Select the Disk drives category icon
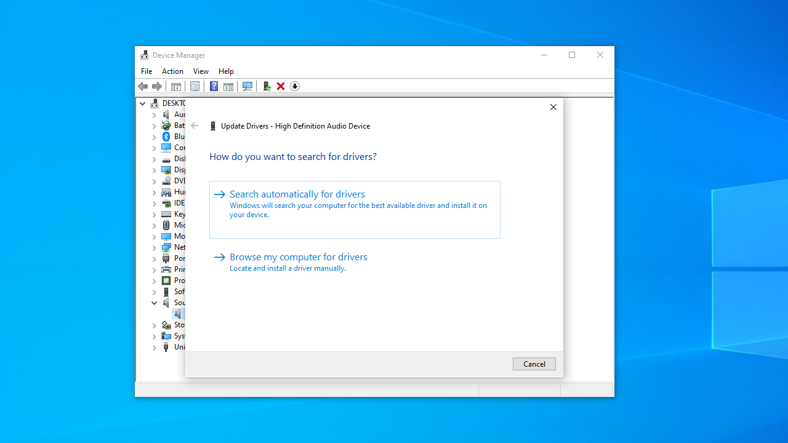Screen dimensions: 788x443 coord(166,159)
